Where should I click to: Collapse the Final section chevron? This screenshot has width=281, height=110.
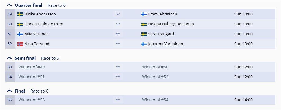point(9,91)
